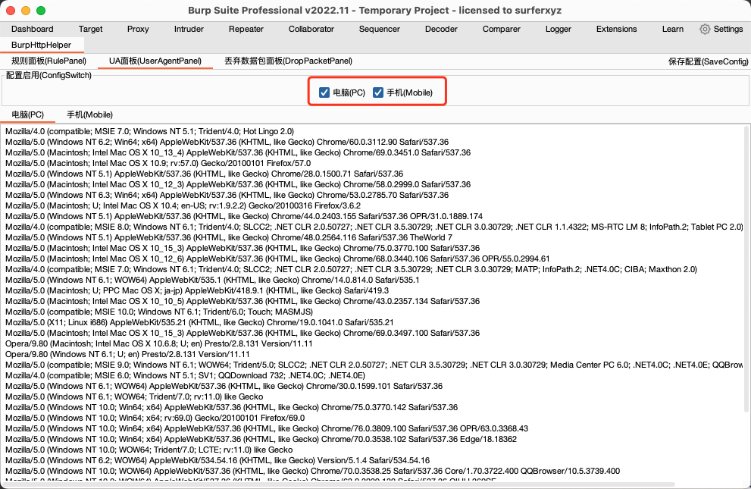Open the Learn tab
The height and width of the screenshot is (489, 751).
[x=672, y=30]
